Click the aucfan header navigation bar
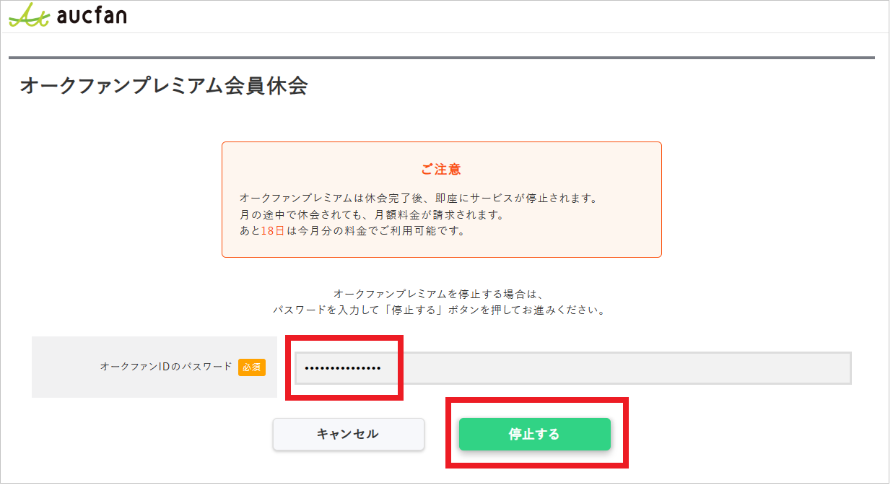 pyautogui.click(x=446, y=16)
